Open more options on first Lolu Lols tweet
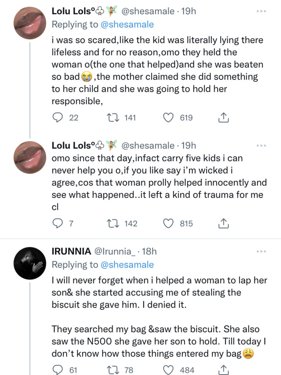This screenshot has height=375, width=281. tap(261, 11)
